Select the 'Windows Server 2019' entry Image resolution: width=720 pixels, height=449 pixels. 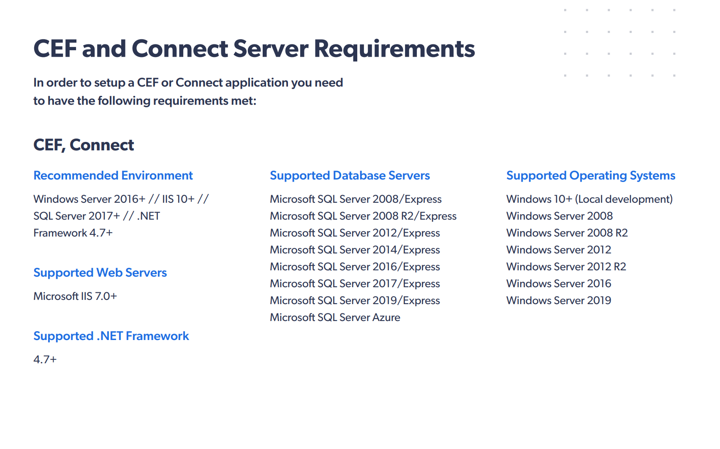[x=559, y=300]
